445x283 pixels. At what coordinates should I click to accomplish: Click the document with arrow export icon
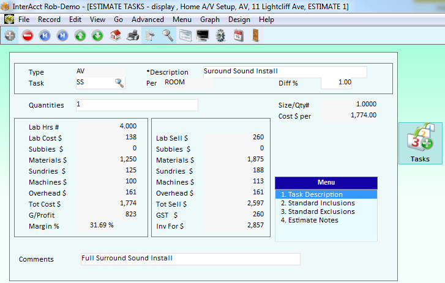coord(150,35)
